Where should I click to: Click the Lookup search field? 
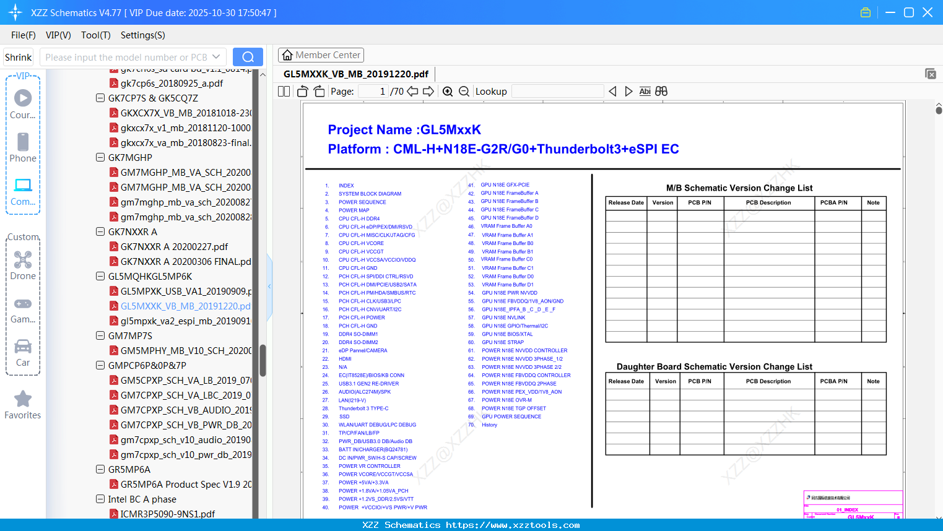(558, 92)
